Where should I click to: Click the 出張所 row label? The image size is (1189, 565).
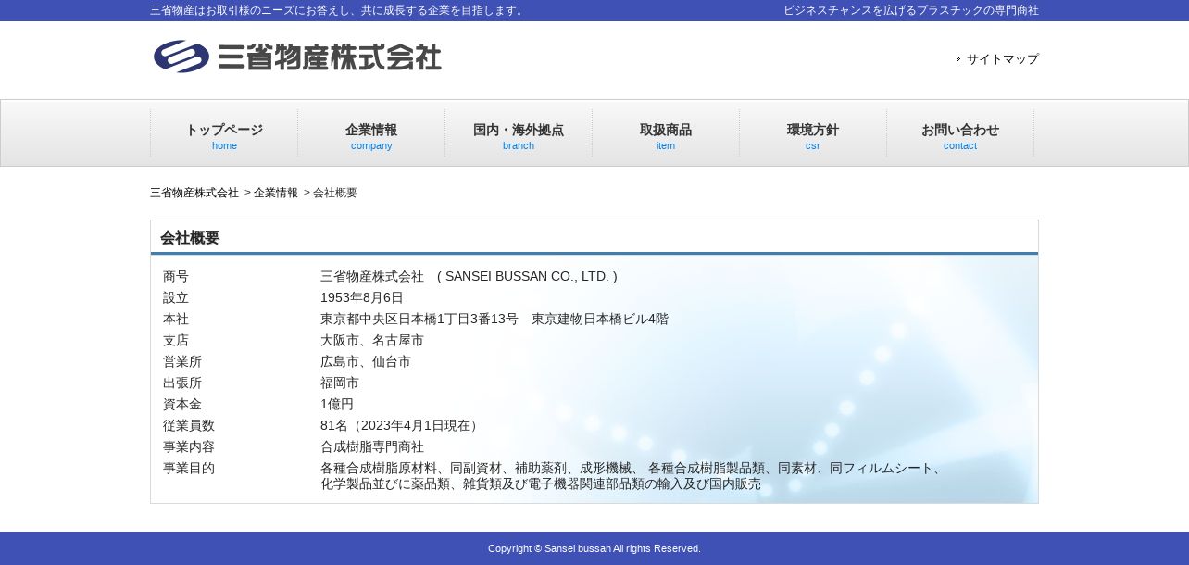pos(182,383)
